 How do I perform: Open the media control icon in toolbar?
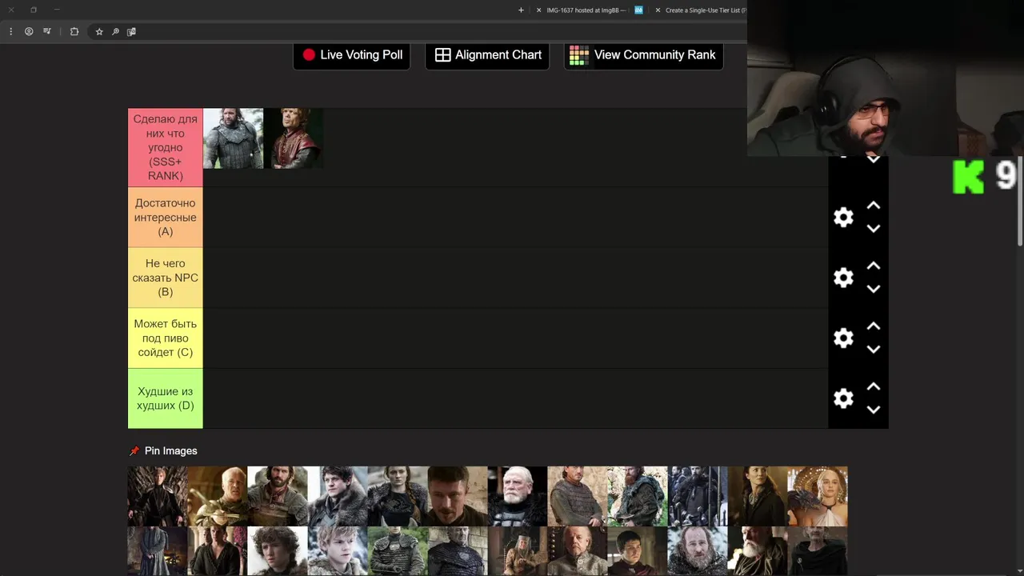coord(47,32)
